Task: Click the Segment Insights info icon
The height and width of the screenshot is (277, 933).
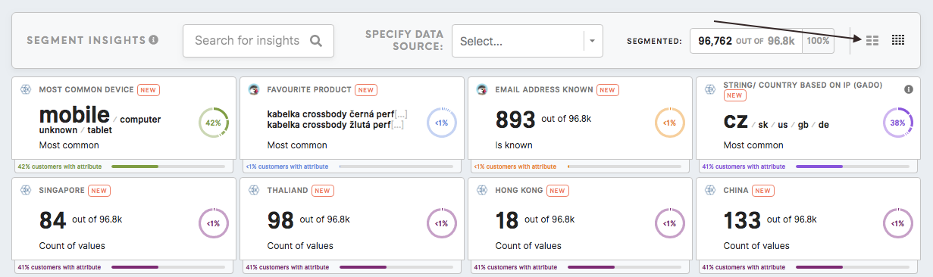Action: (154, 40)
